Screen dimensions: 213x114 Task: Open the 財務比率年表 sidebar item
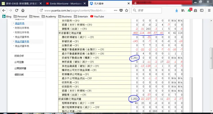22,32
